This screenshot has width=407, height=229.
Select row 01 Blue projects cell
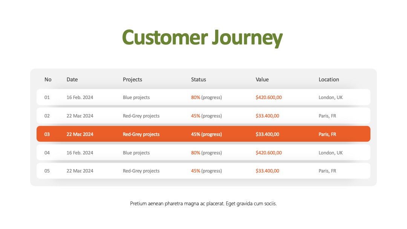pyautogui.click(x=136, y=98)
